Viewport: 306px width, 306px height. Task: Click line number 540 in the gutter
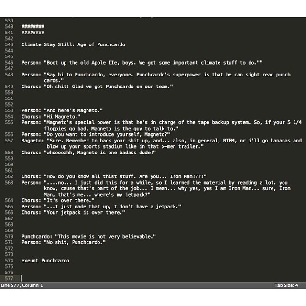tap(9, 26)
